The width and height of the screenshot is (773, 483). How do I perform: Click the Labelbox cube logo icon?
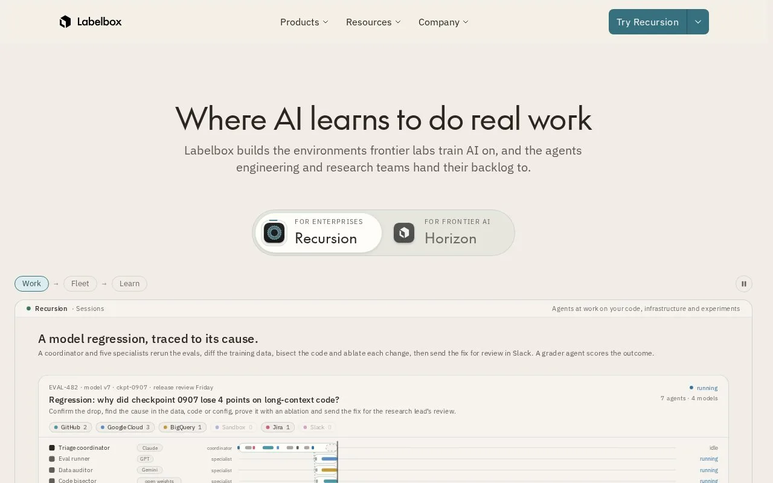click(65, 22)
